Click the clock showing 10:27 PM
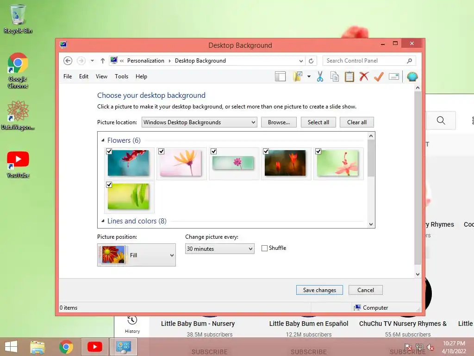474x356 pixels. pyautogui.click(x=454, y=343)
